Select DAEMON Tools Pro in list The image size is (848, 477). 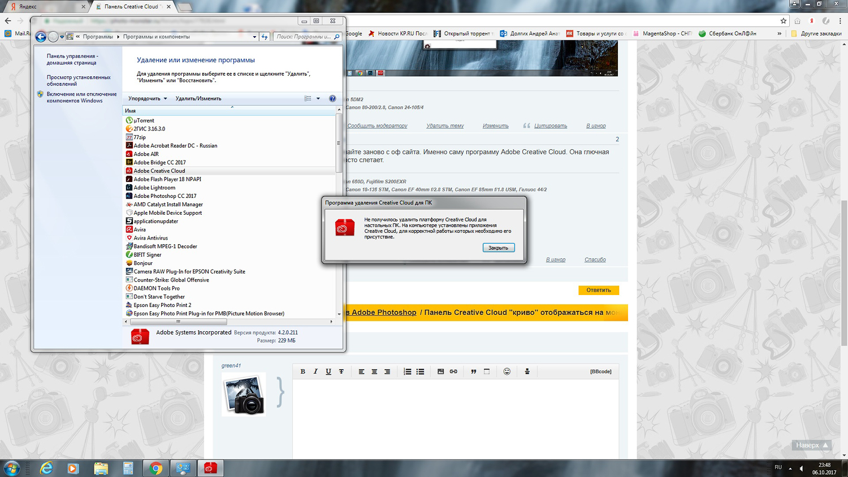click(157, 288)
